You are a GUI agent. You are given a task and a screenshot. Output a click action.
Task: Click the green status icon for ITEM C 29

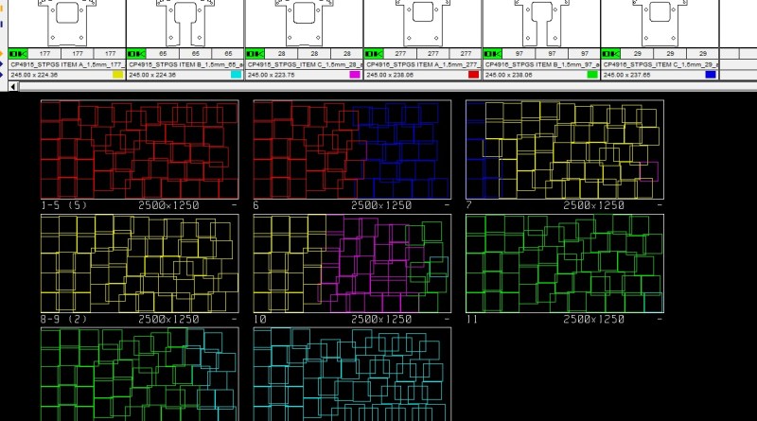[x=611, y=54]
